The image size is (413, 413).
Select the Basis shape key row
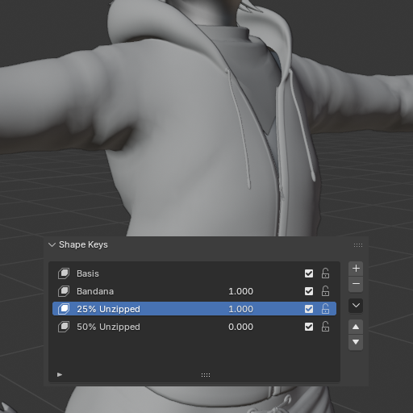point(194,273)
